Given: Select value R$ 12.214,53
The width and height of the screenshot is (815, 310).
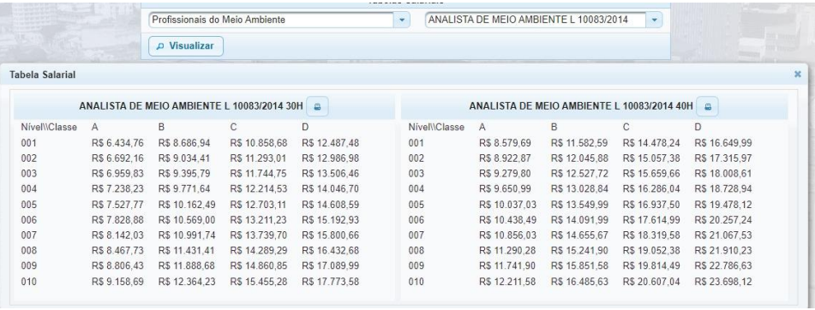Looking at the screenshot, I should pos(258,188).
